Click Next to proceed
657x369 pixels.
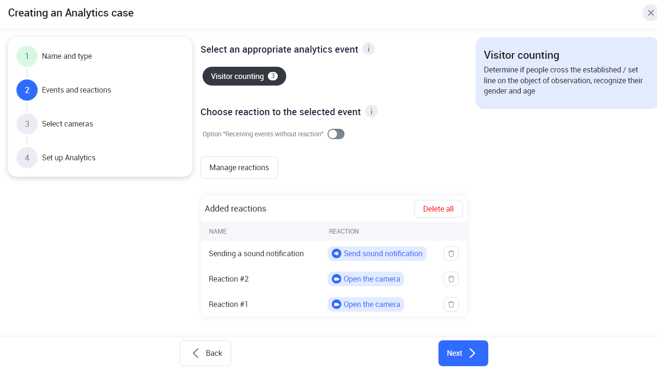pos(463,353)
